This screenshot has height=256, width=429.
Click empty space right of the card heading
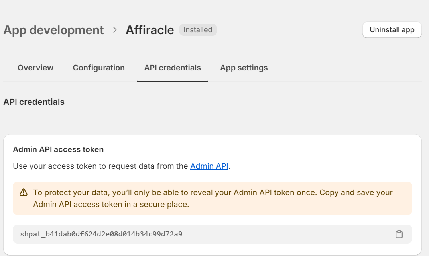pyautogui.click(x=259, y=150)
